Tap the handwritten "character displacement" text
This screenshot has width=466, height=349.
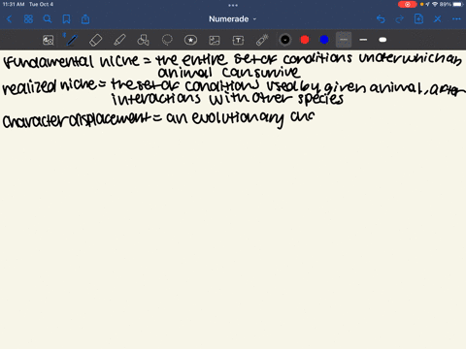(77, 119)
